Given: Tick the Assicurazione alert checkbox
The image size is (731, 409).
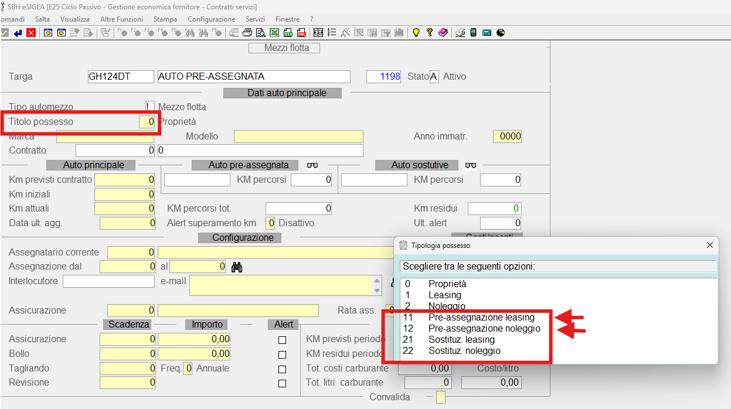Looking at the screenshot, I should coord(282,340).
